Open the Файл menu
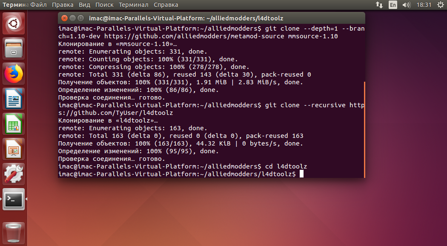This screenshot has height=246, width=447. (x=38, y=5)
